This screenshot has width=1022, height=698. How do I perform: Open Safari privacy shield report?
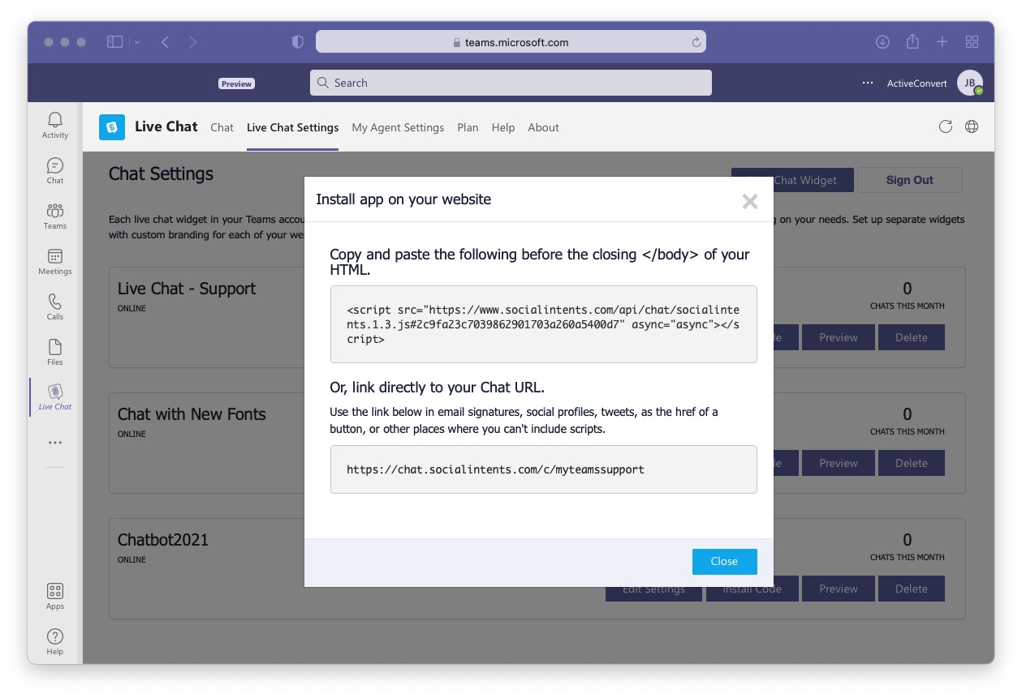[x=298, y=42]
